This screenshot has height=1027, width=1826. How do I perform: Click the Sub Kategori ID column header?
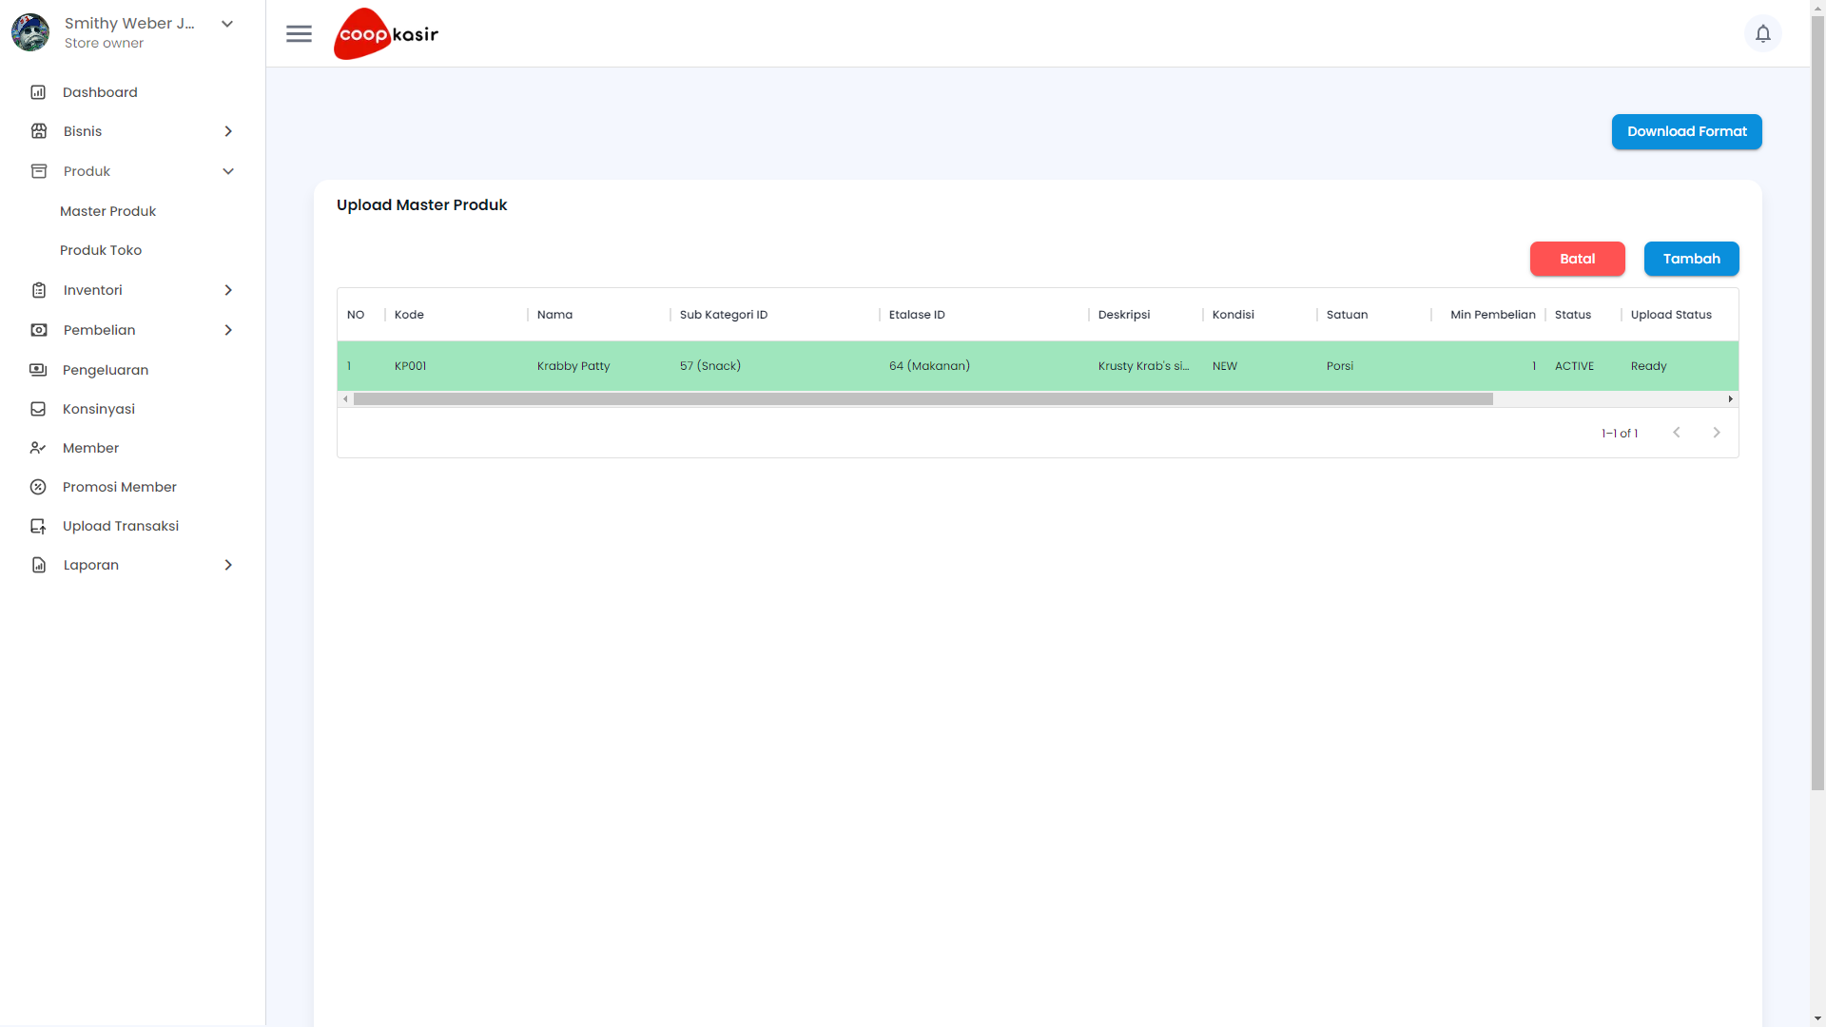(x=775, y=315)
